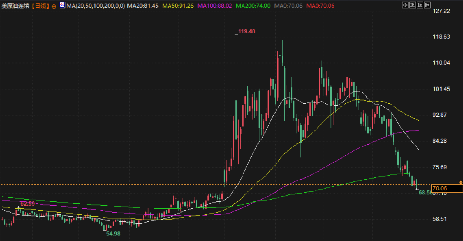Image resolution: width=463 pixels, height=241 pixels.
Task: Click the 110.04 price axis label
Action: click(442, 63)
